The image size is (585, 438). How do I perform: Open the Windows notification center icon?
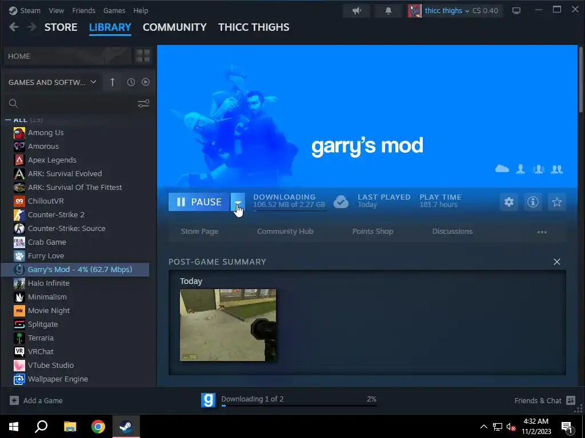click(x=567, y=427)
